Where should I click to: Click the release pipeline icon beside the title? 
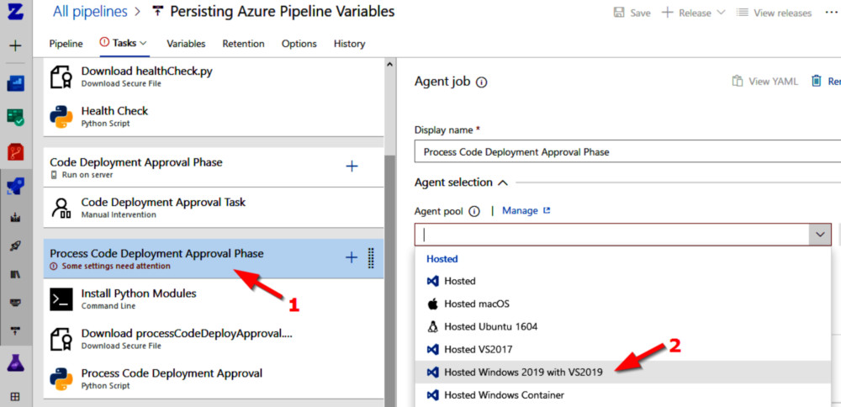pyautogui.click(x=157, y=11)
